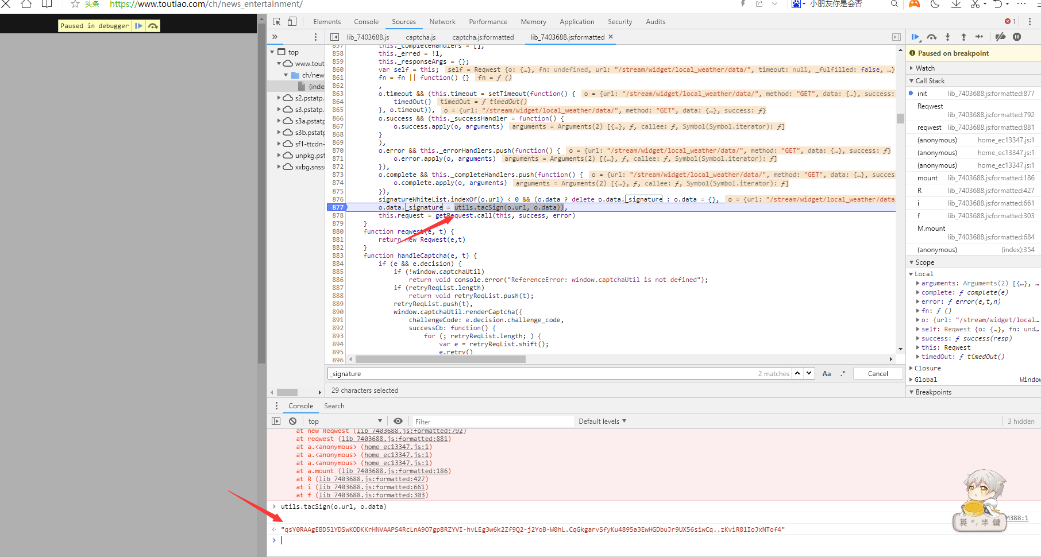
Task: Cancel the search in source
Action: 878,373
